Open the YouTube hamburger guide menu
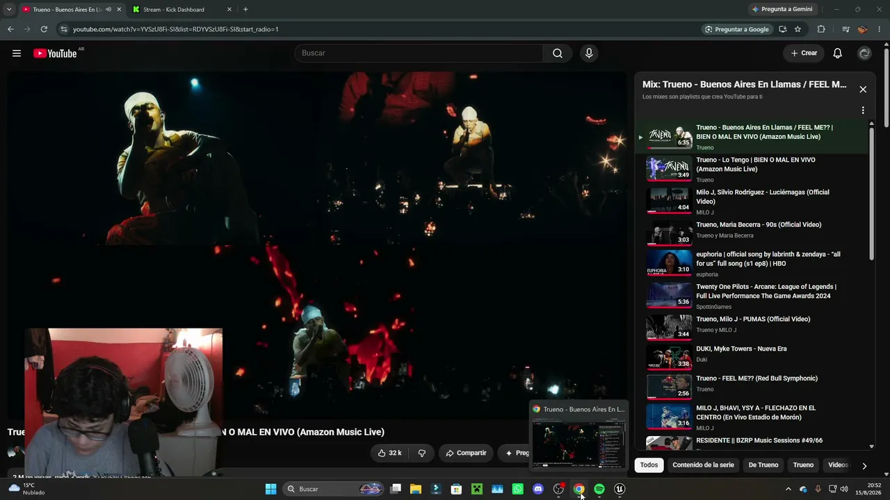 (17, 53)
